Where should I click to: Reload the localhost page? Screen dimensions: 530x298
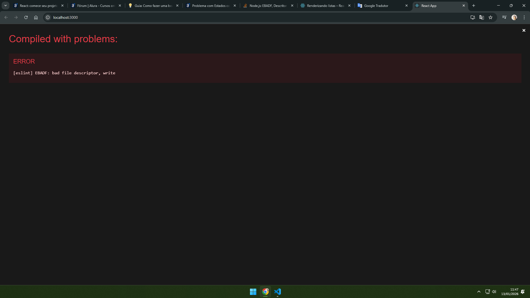26,17
